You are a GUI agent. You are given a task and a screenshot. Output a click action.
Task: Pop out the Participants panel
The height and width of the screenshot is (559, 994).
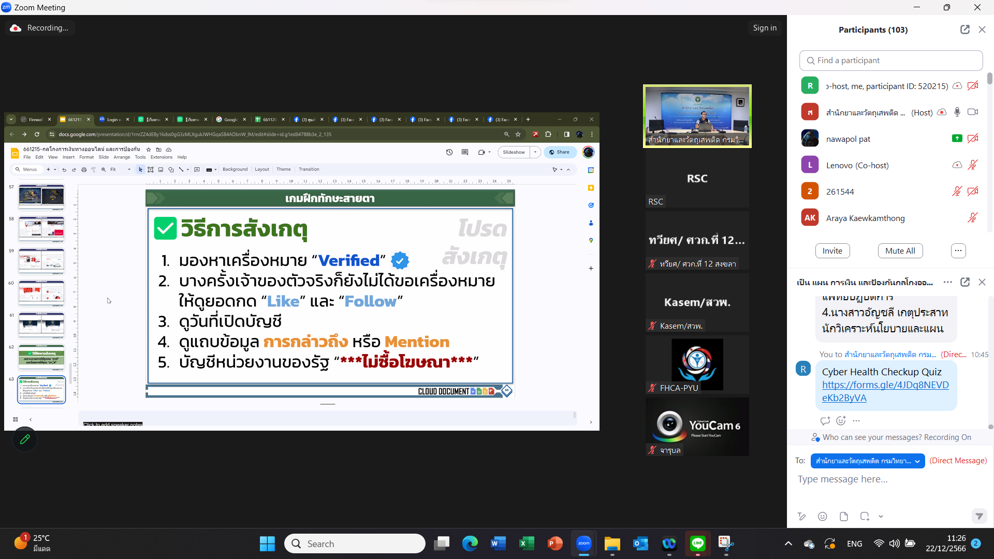point(964,30)
